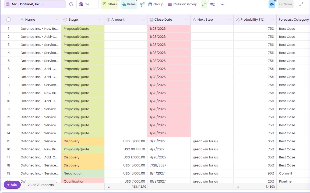
Task: Select row number 10
Action: point(9,101)
